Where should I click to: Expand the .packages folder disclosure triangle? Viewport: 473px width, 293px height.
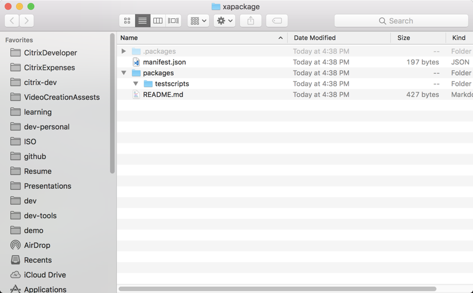pos(124,51)
